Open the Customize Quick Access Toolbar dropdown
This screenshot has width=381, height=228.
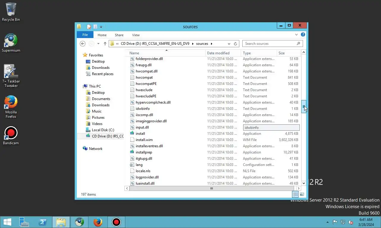point(101,27)
